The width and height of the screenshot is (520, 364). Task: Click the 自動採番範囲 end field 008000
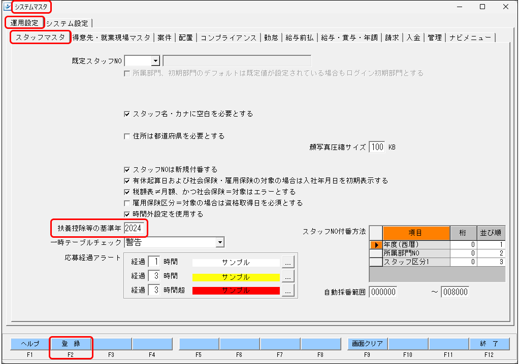(455, 292)
